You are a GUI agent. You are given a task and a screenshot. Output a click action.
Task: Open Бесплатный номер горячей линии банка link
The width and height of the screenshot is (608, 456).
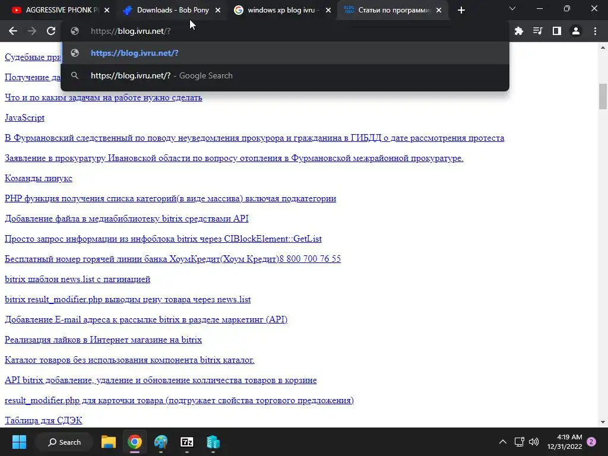tap(173, 259)
